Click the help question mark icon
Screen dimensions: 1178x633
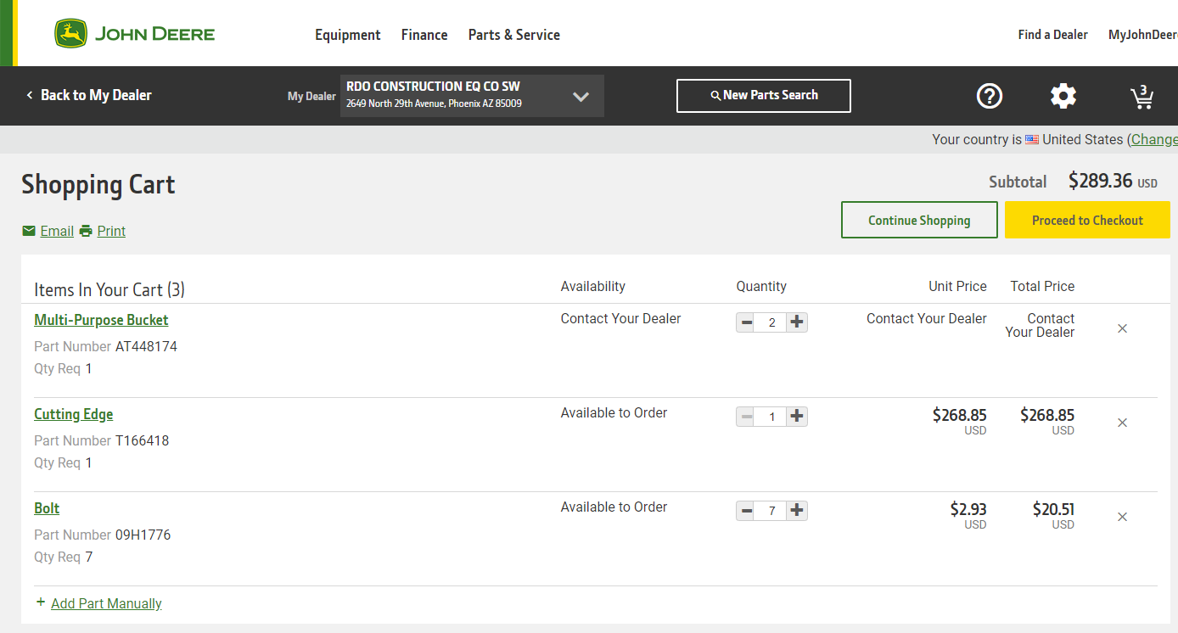coord(989,96)
